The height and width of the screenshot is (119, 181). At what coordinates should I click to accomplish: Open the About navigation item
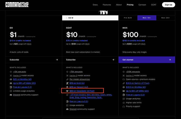(x=119, y=5)
